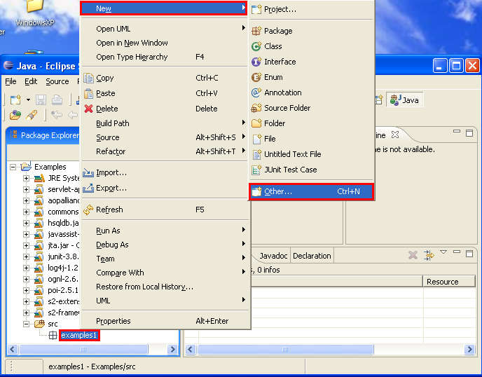Screen dimensions: 482x377
Task: Click the Refresh icon in context menu
Action: [x=88, y=210]
